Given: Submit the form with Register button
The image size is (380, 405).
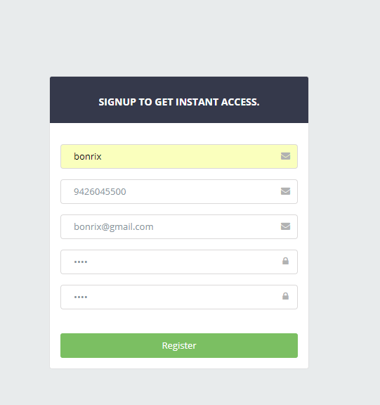Looking at the screenshot, I should pos(179,346).
